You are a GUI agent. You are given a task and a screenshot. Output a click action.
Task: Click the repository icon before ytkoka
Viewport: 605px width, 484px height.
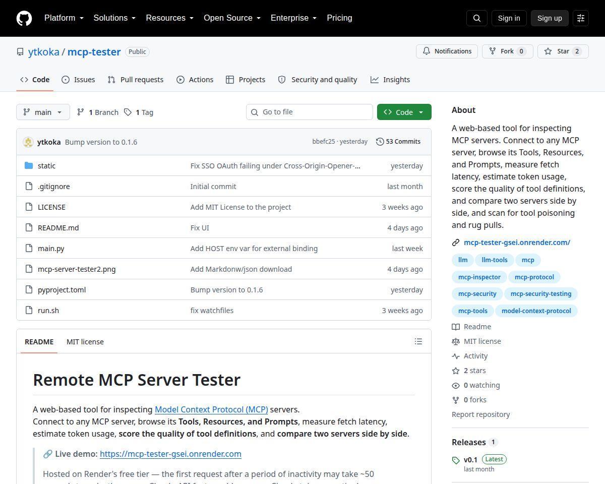20,52
